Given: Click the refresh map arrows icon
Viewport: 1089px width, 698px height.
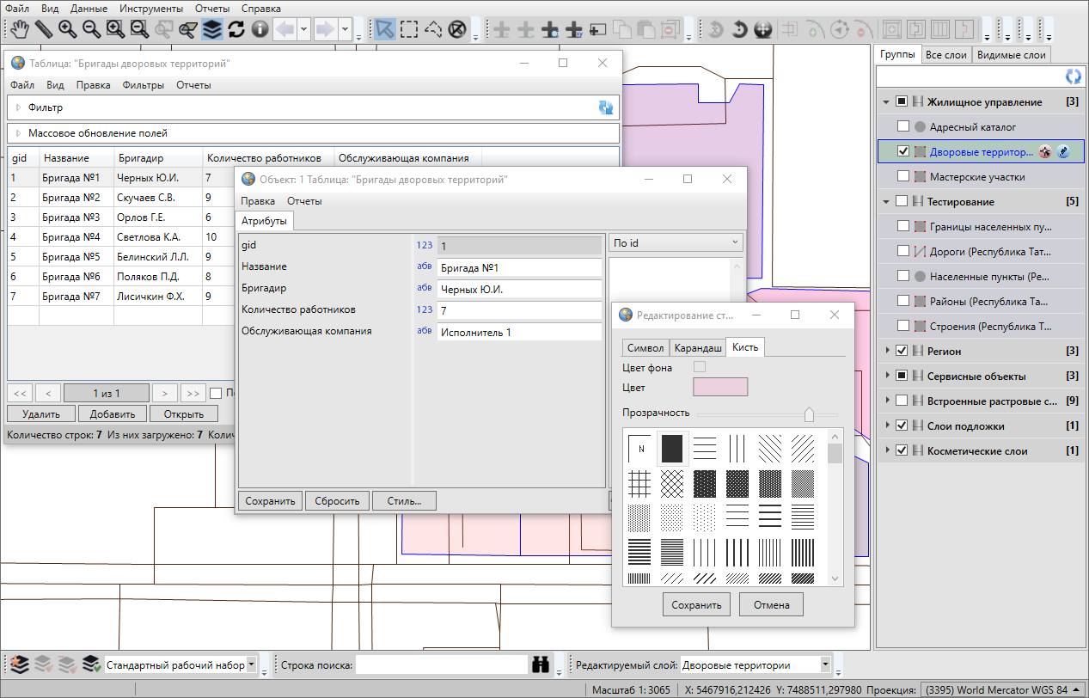Looking at the screenshot, I should click(236, 29).
